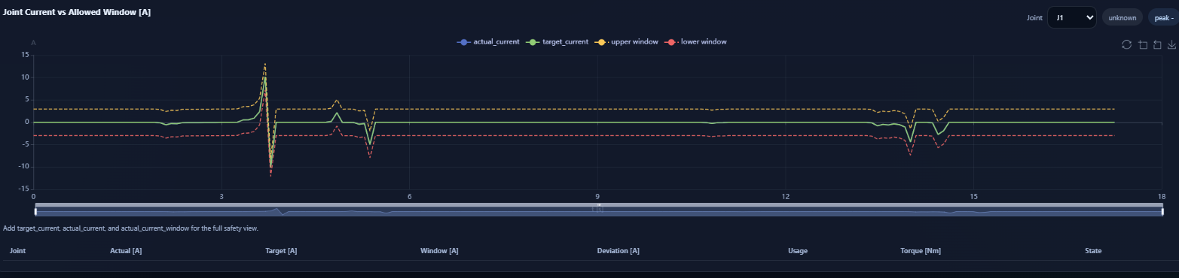This screenshot has width=1179, height=278.
Task: Toggle lower window series in legend
Action: point(695,42)
